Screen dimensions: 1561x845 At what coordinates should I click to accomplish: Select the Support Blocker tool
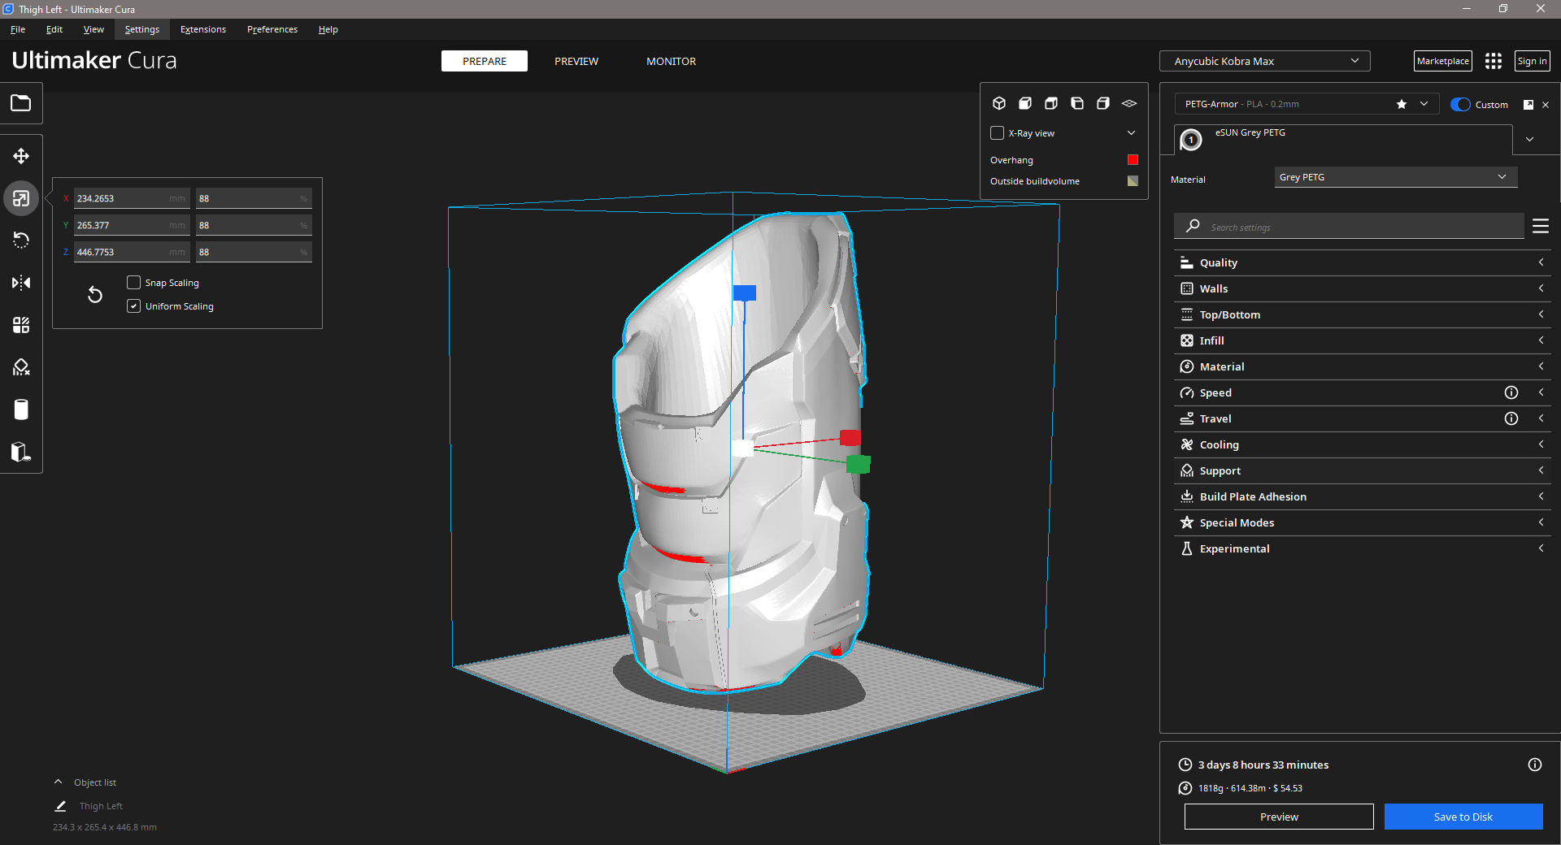pos(21,367)
